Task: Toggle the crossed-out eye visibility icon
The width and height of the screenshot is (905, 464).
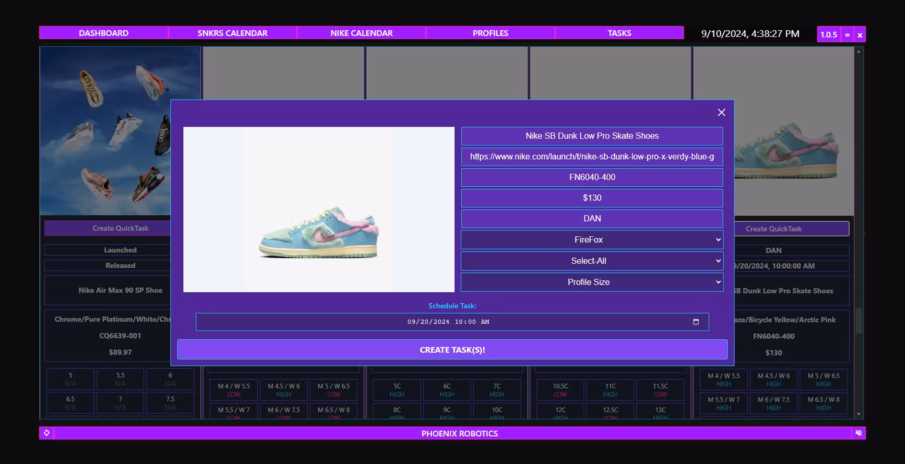Action: [858, 433]
